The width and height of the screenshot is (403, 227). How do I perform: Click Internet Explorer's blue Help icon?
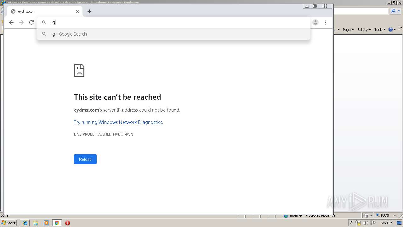pyautogui.click(x=390, y=30)
